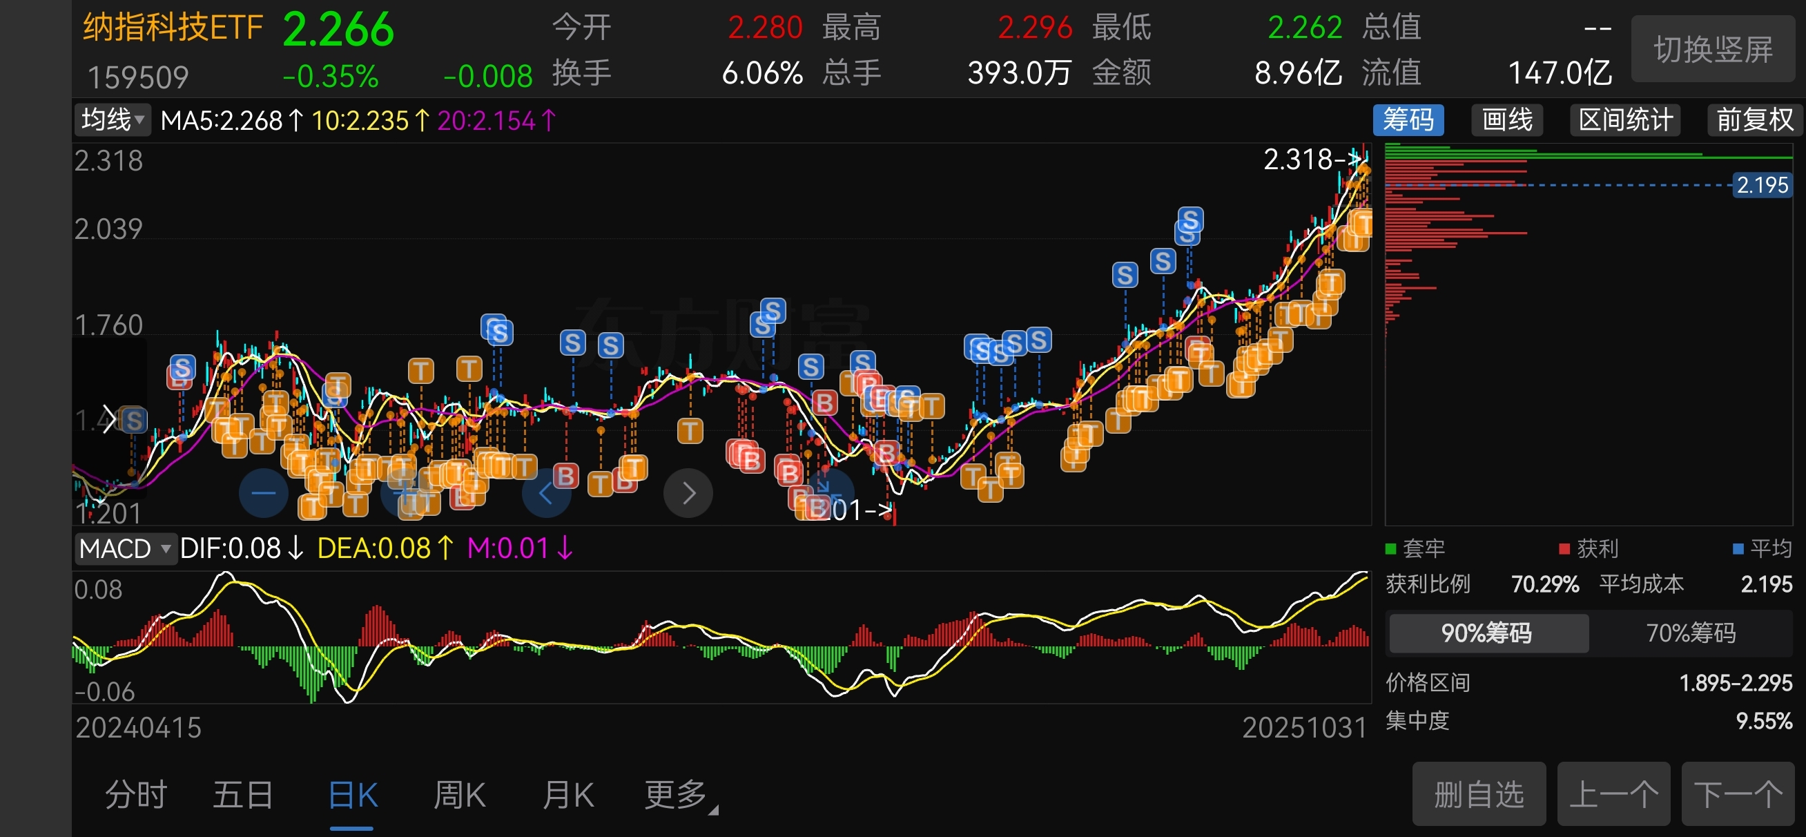Click 切换竖屏 button
1806x837 pixels.
1713,49
